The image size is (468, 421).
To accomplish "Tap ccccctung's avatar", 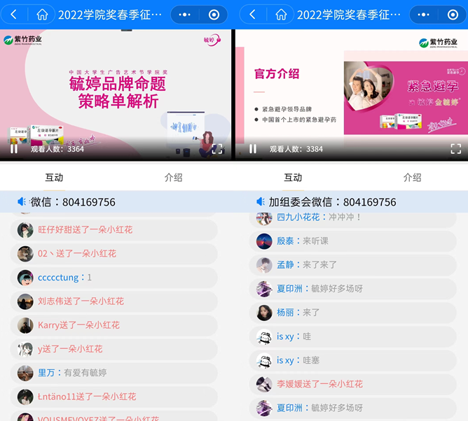I will tap(25, 278).
